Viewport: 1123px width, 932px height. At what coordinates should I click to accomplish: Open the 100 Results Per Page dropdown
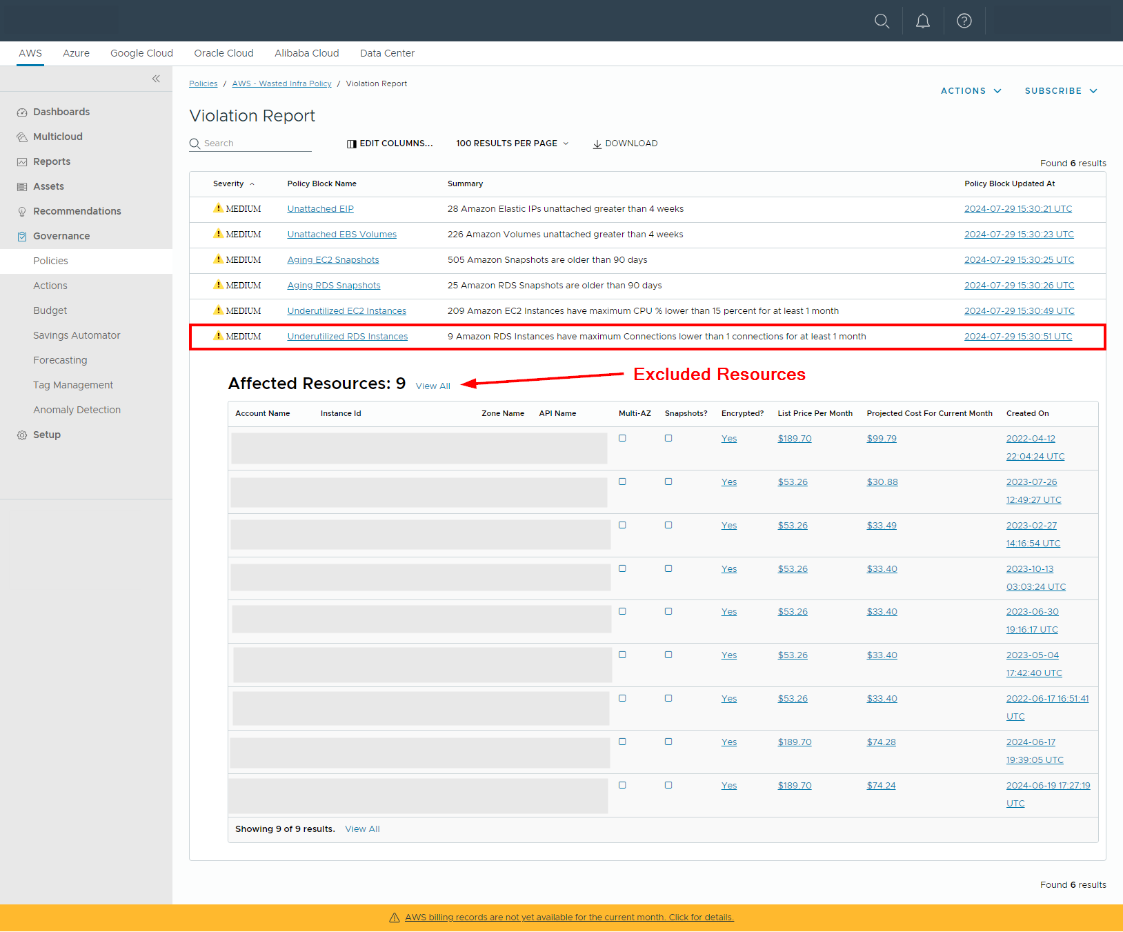point(512,143)
